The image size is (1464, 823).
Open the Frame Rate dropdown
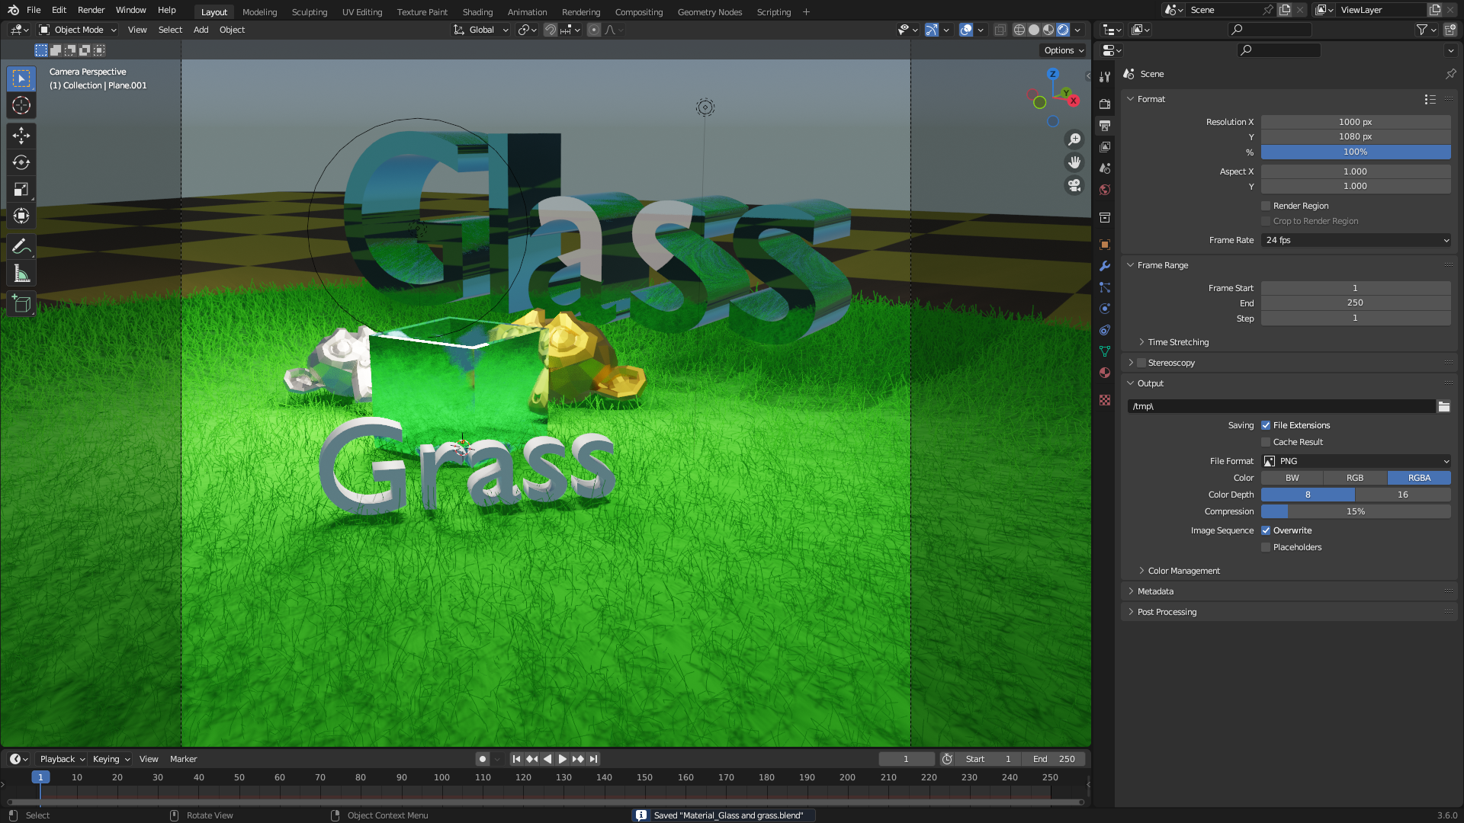pyautogui.click(x=1355, y=240)
